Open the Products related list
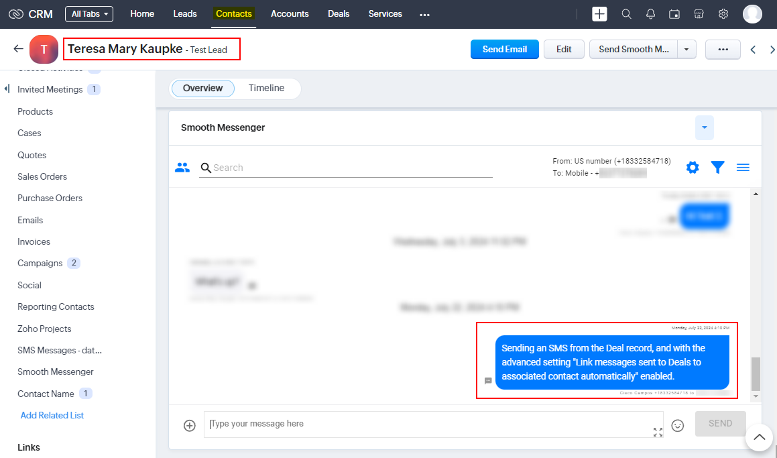This screenshot has width=777, height=458. pyautogui.click(x=35, y=111)
